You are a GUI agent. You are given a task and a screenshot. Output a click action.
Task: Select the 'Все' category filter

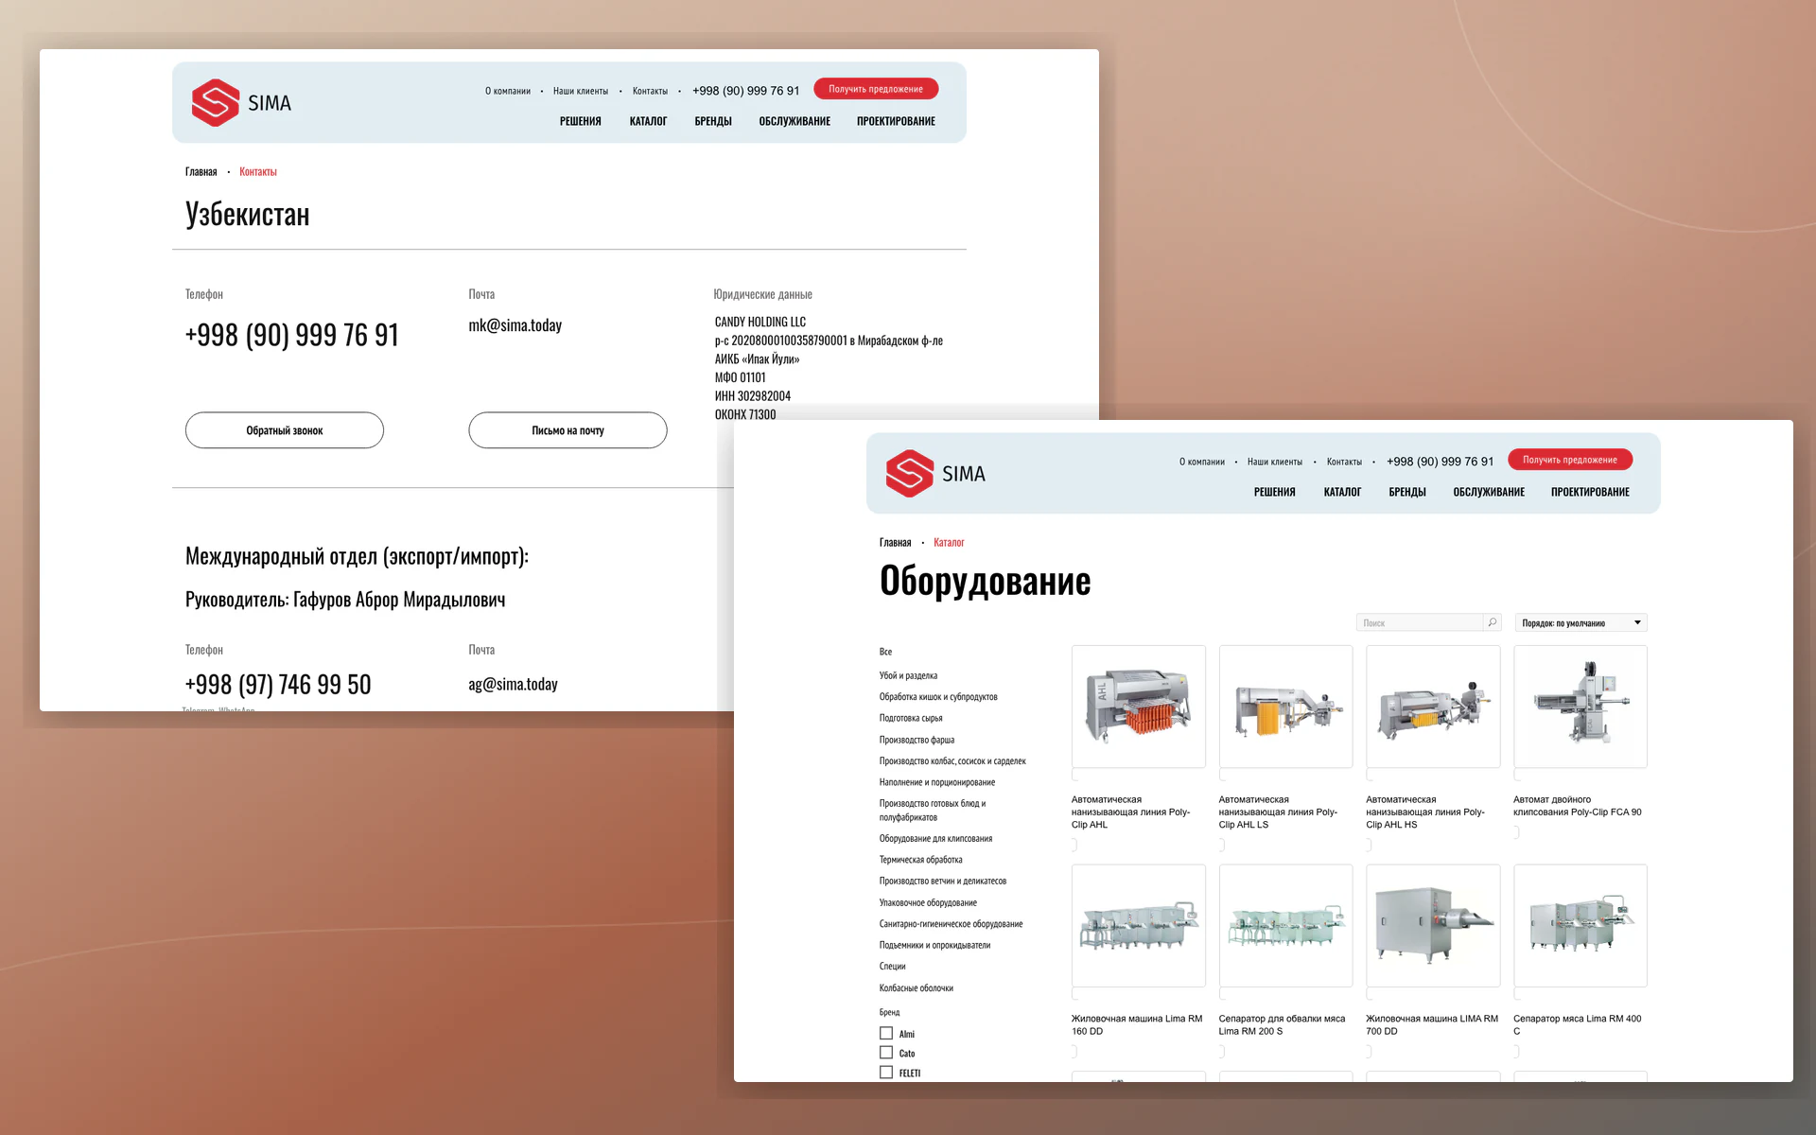pyautogui.click(x=885, y=652)
